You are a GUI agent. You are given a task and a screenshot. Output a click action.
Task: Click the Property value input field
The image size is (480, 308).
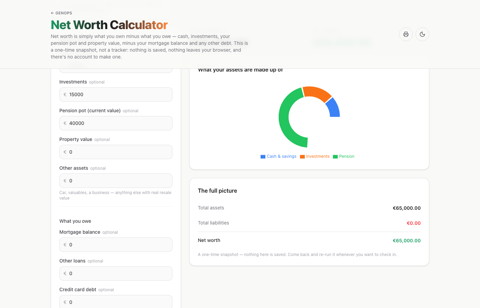(x=116, y=152)
